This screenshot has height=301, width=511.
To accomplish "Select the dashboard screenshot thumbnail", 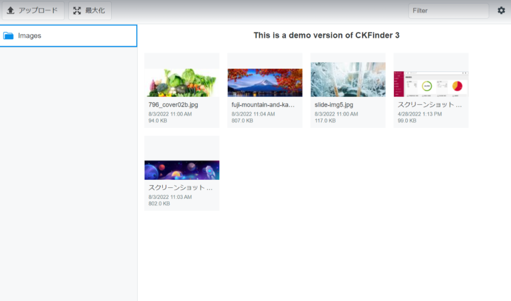I will point(431,83).
